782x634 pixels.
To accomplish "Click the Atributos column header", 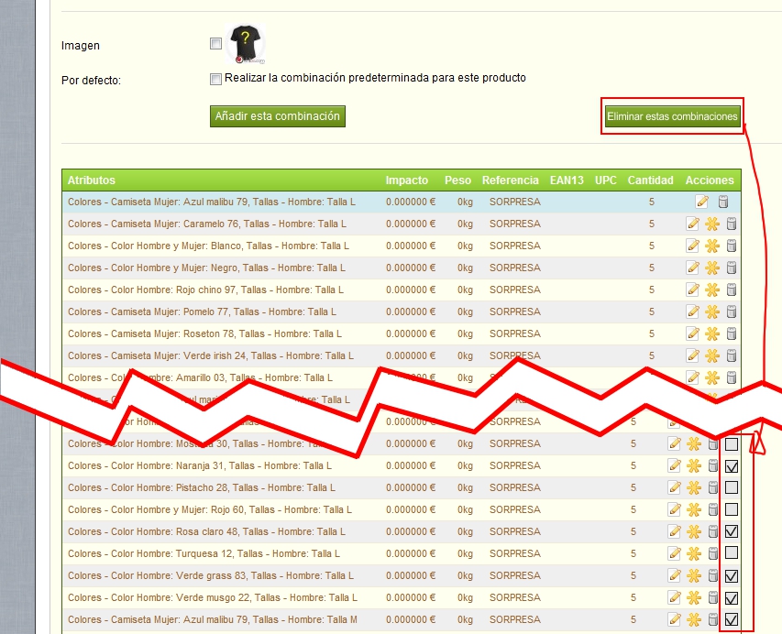I will point(92,180).
